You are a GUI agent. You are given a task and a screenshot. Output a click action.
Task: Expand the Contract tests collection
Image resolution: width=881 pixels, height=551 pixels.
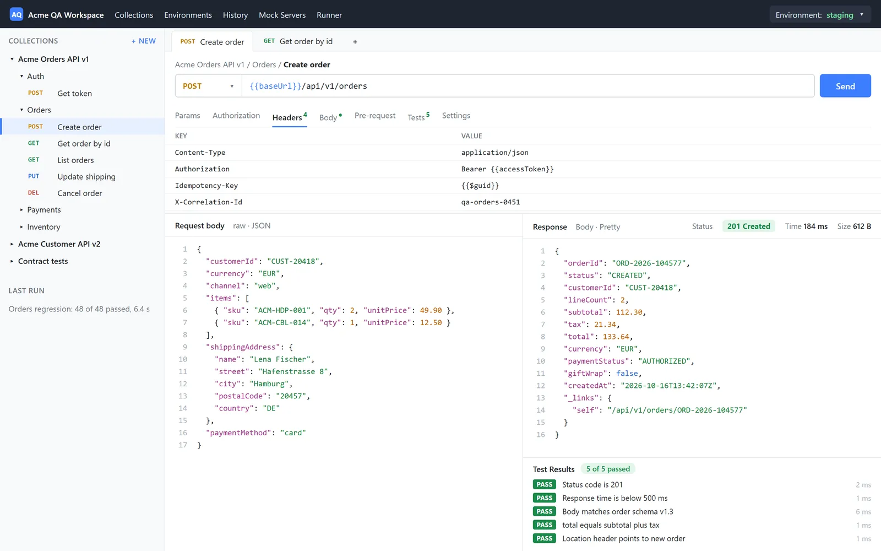(x=12, y=261)
